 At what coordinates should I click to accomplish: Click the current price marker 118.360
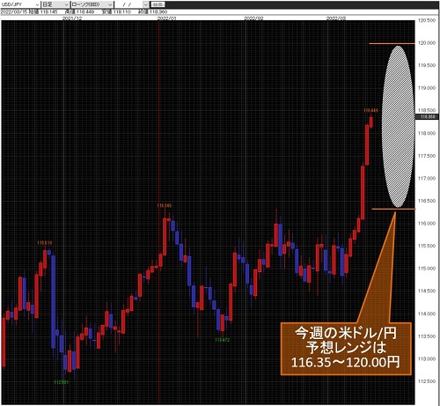point(428,117)
